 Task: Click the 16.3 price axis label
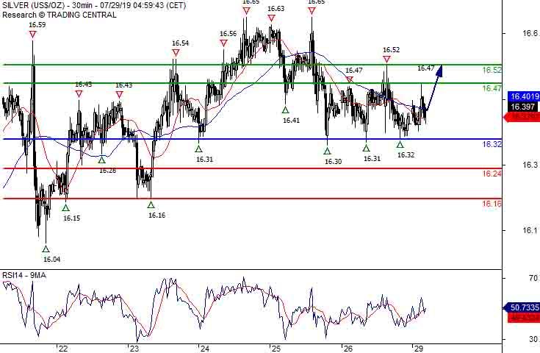[x=530, y=165]
